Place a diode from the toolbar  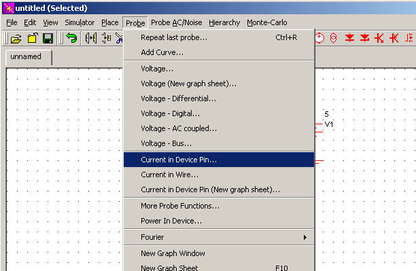coord(349,38)
